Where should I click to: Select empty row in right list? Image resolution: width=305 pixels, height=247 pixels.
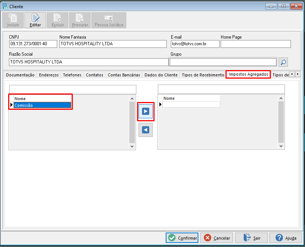[191, 105]
